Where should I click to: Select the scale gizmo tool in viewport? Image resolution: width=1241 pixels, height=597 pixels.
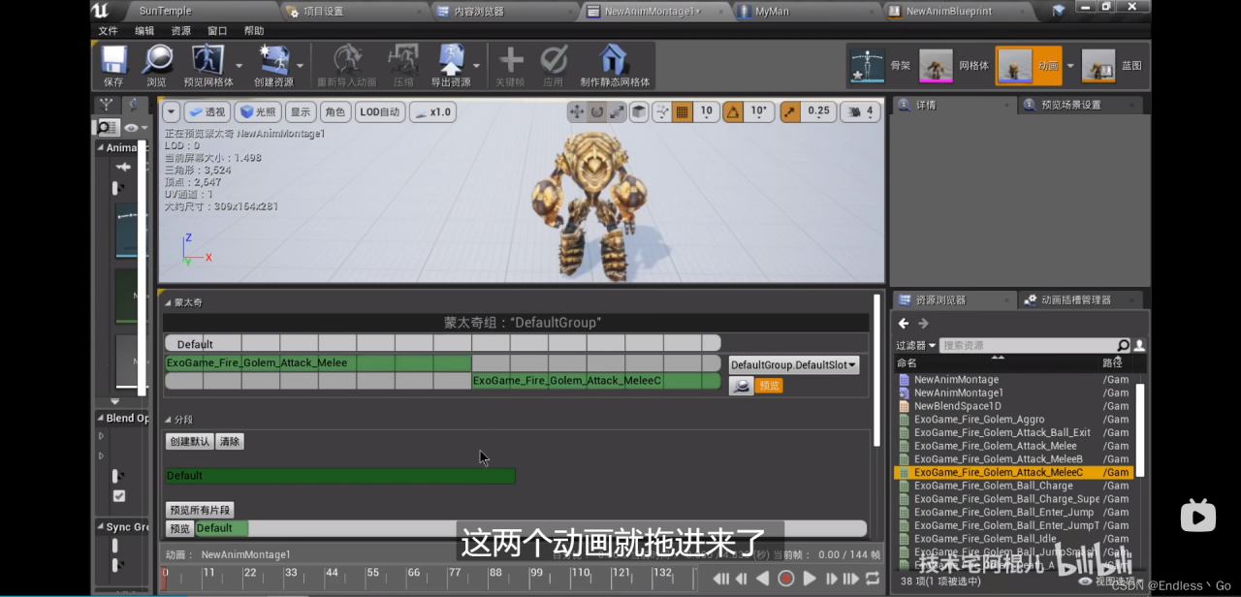618,112
